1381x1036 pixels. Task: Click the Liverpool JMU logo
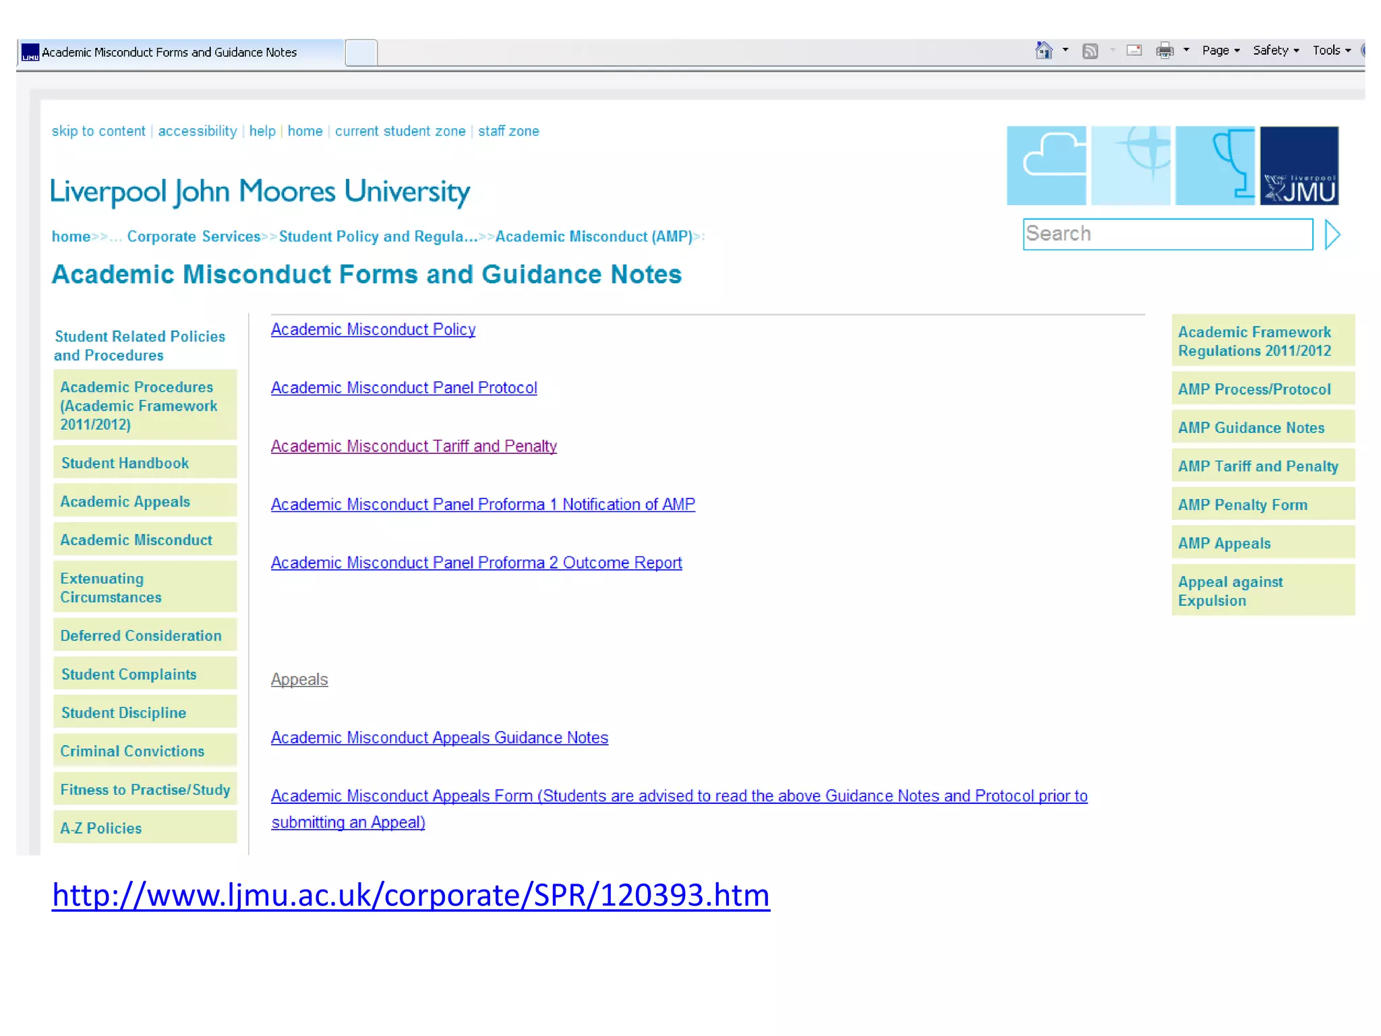(x=1299, y=165)
